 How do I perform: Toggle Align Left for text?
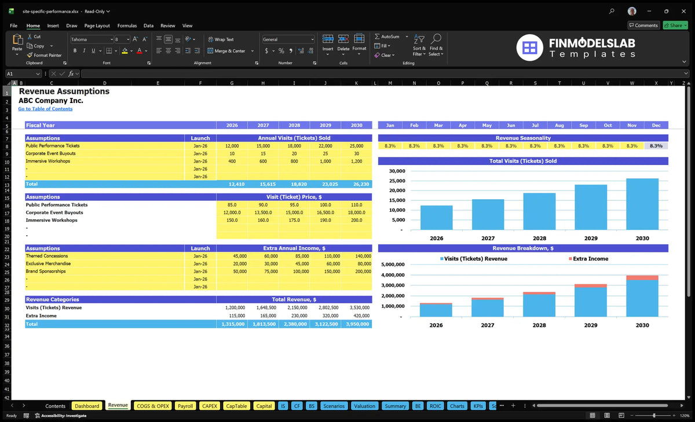pyautogui.click(x=159, y=51)
